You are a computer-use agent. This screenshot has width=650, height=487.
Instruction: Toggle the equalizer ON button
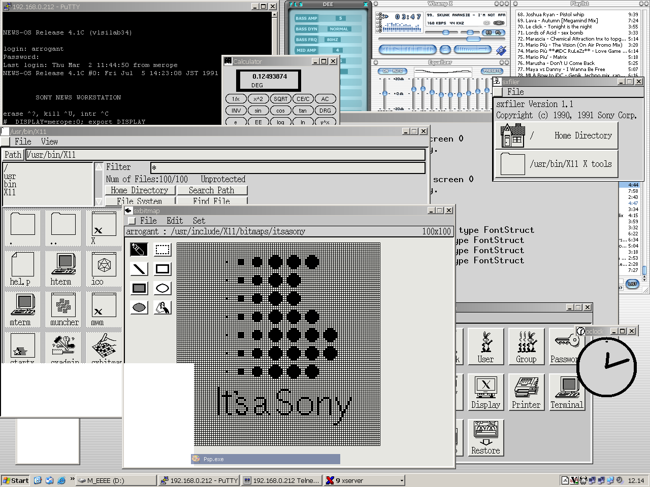tap(385, 71)
